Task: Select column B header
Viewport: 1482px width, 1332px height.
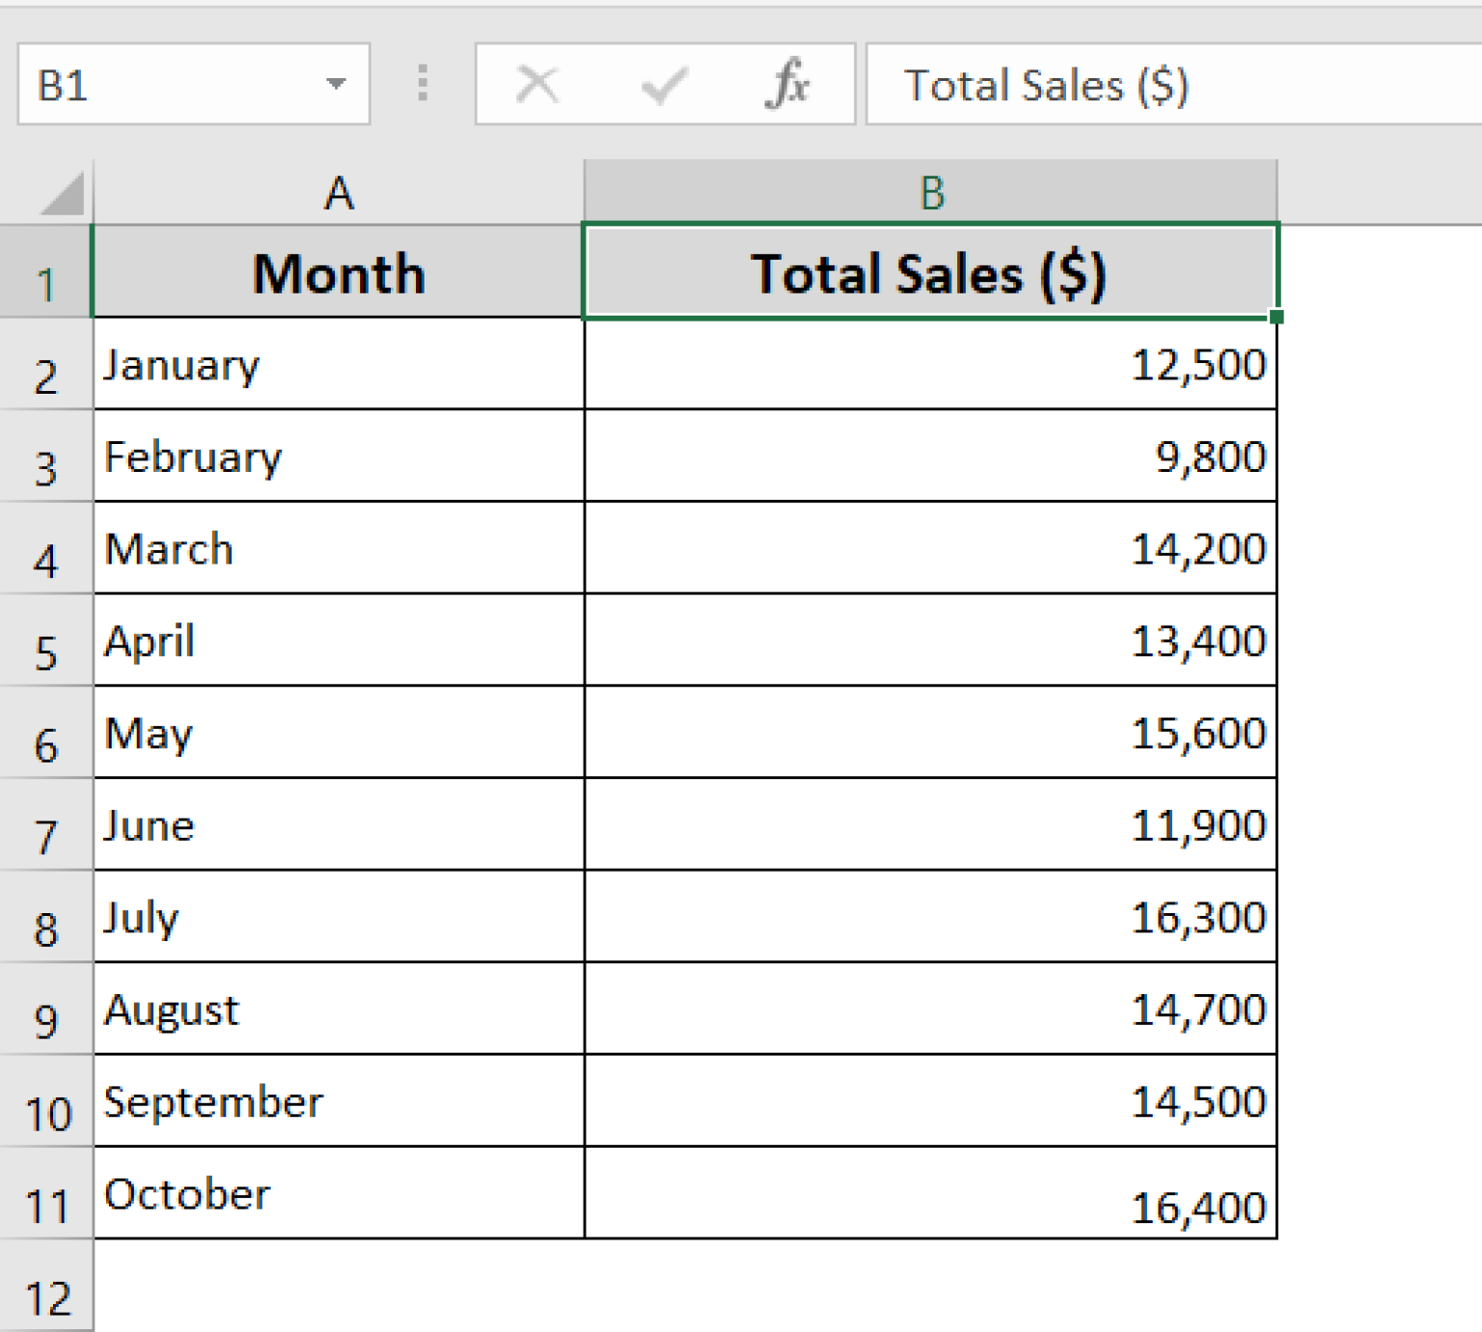Action: [x=929, y=191]
